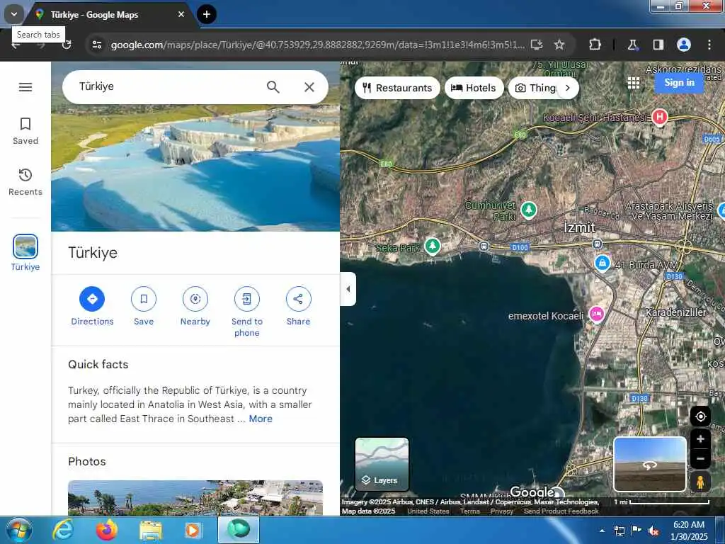Filter map by Things to do
The image size is (725, 544).
click(x=535, y=88)
